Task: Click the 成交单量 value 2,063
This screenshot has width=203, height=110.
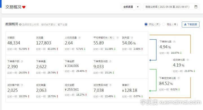Action: [41, 90]
